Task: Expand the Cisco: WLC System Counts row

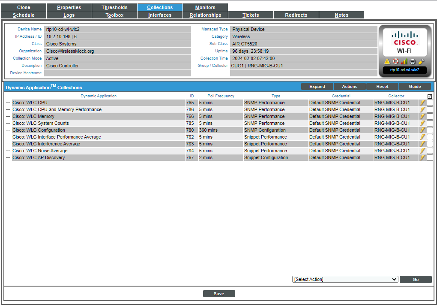Action: click(7, 123)
